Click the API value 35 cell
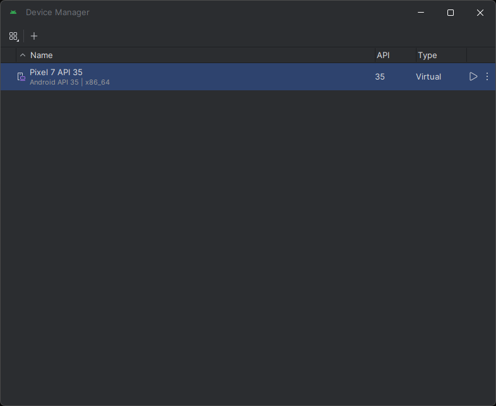The width and height of the screenshot is (496, 406). point(380,76)
